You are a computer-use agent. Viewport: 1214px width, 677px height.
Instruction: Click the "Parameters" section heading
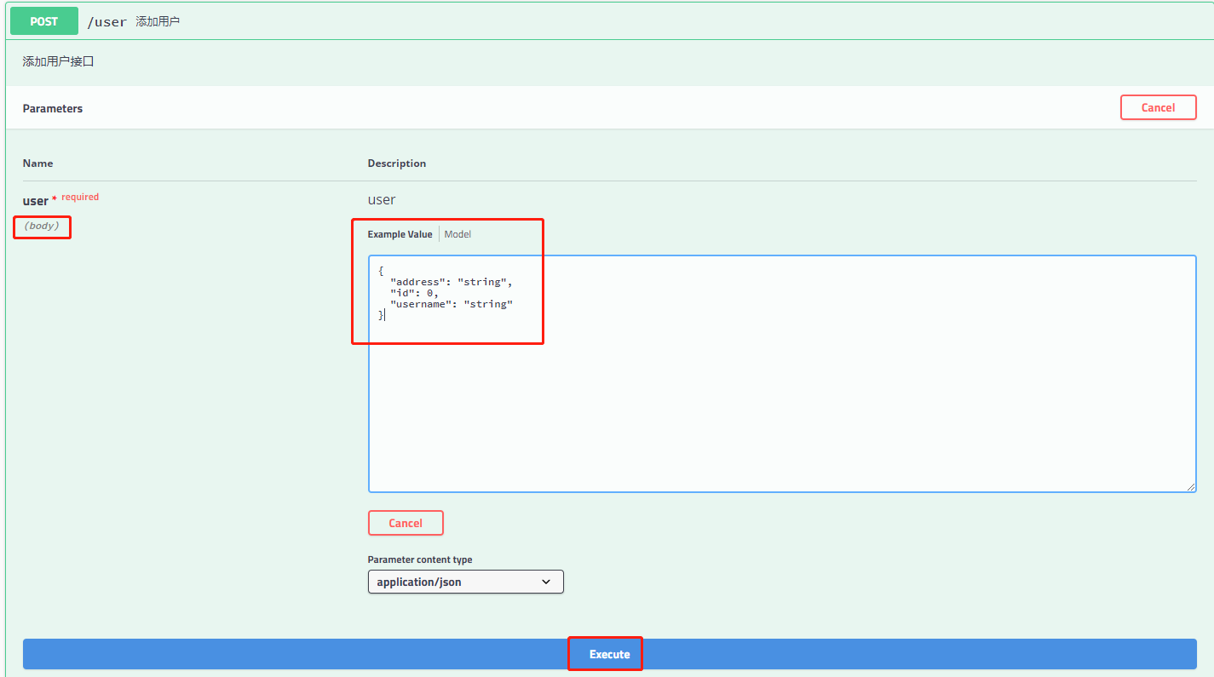click(x=53, y=108)
